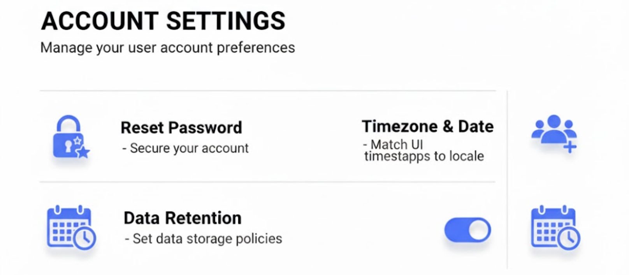This screenshot has height=275, width=629.
Task: Open the calendar-clock icon next to Data Retention
Action: pos(70,229)
